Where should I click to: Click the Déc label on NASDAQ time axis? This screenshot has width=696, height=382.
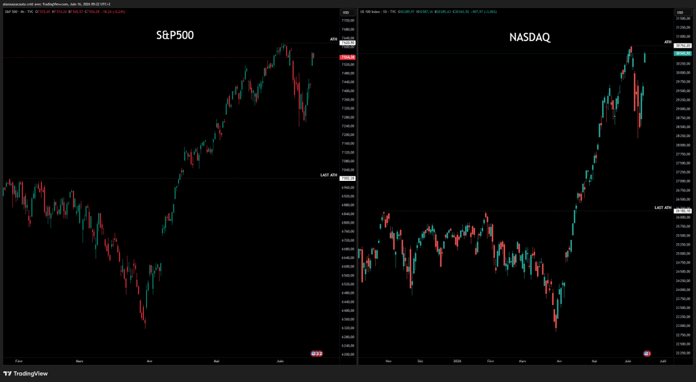[x=420, y=360]
